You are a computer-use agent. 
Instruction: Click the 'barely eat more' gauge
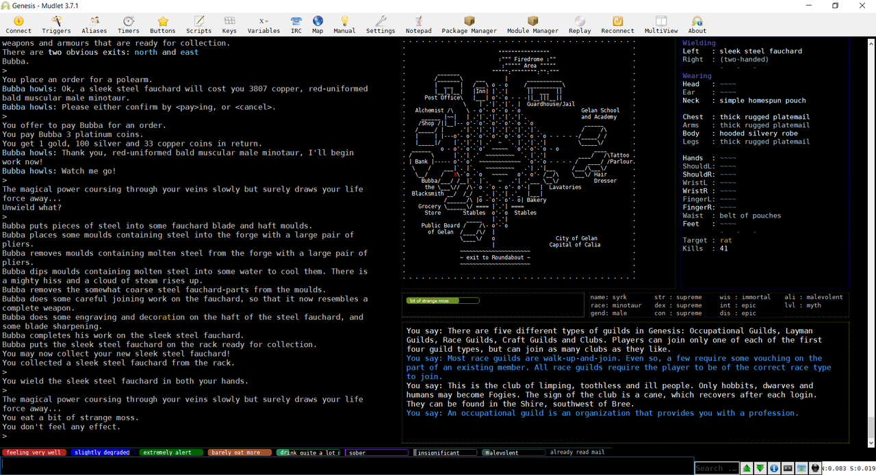pos(240,452)
